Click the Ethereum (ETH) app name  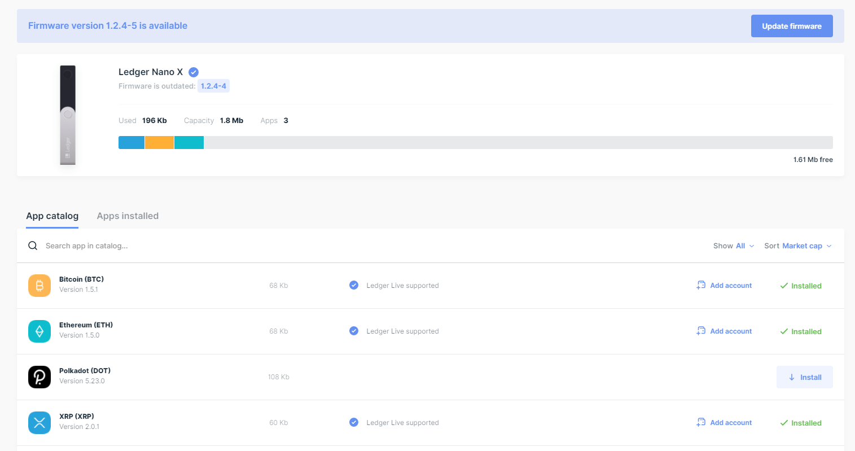point(86,325)
